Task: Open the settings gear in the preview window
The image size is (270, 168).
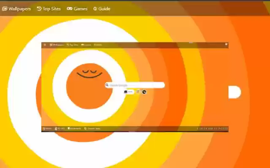Action: pos(226,44)
